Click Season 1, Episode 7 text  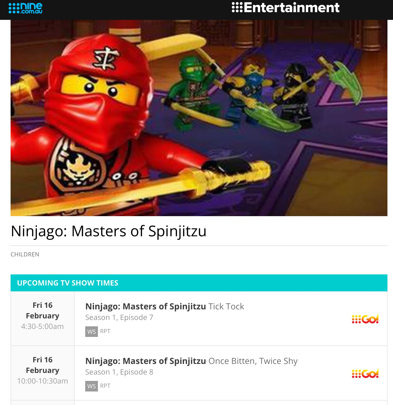click(x=119, y=317)
